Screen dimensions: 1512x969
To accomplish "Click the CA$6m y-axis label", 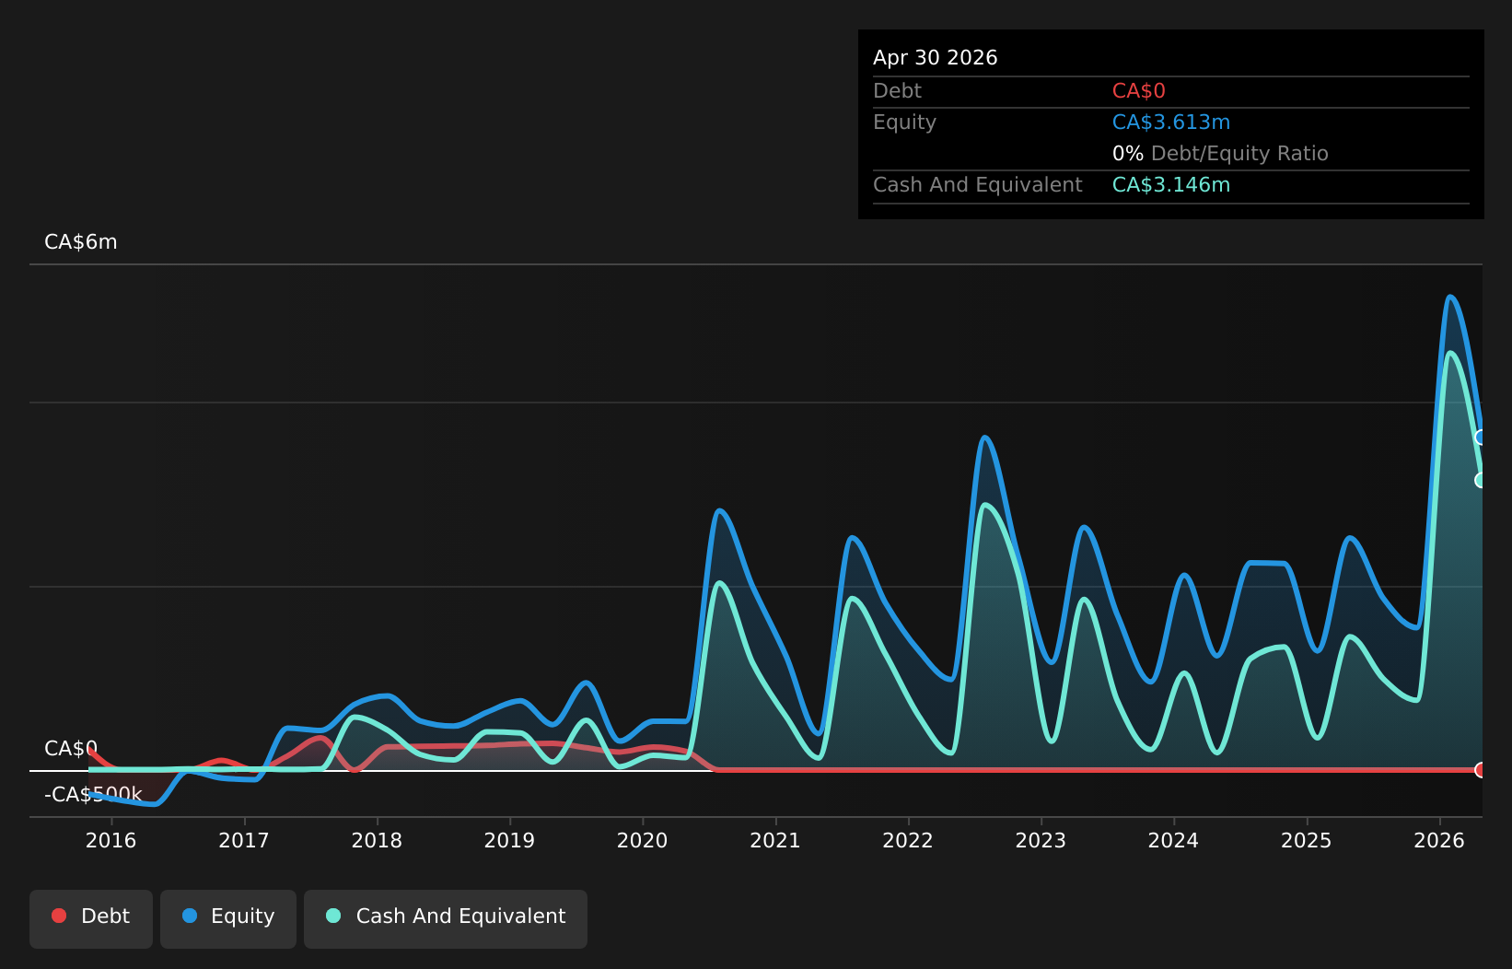I will pyautogui.click(x=81, y=242).
